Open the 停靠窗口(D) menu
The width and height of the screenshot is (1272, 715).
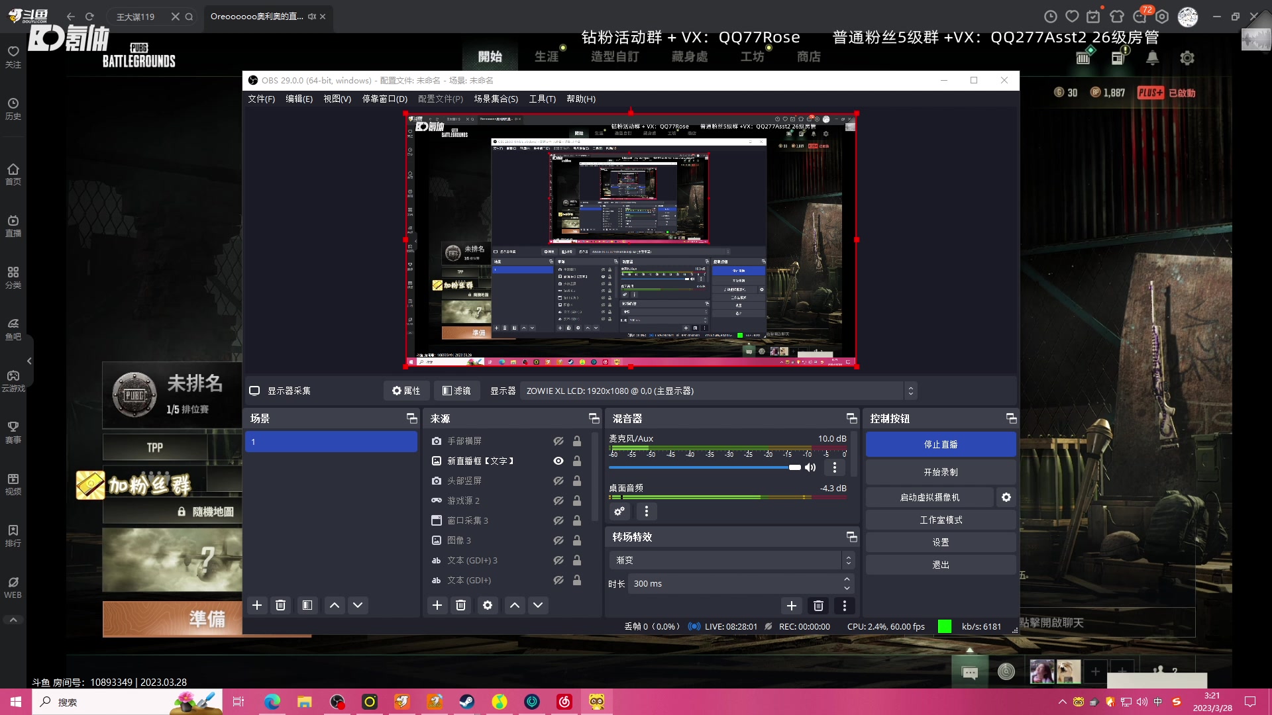385,99
